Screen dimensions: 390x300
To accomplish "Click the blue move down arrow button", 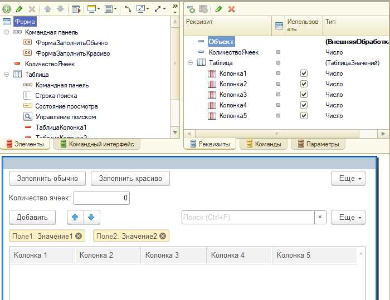I will pos(91,217).
